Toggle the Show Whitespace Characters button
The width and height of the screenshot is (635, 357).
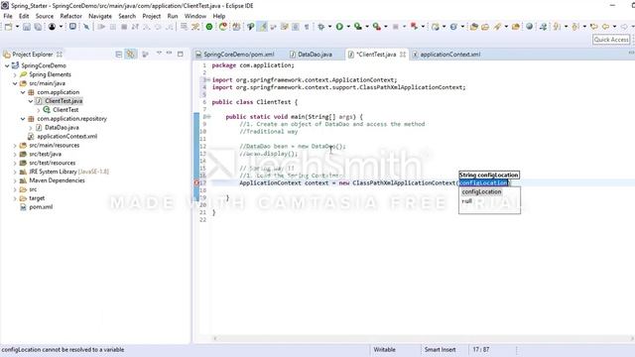click(x=307, y=27)
